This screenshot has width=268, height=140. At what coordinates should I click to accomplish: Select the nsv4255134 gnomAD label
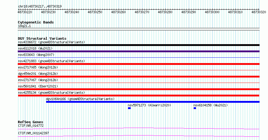click(51, 93)
